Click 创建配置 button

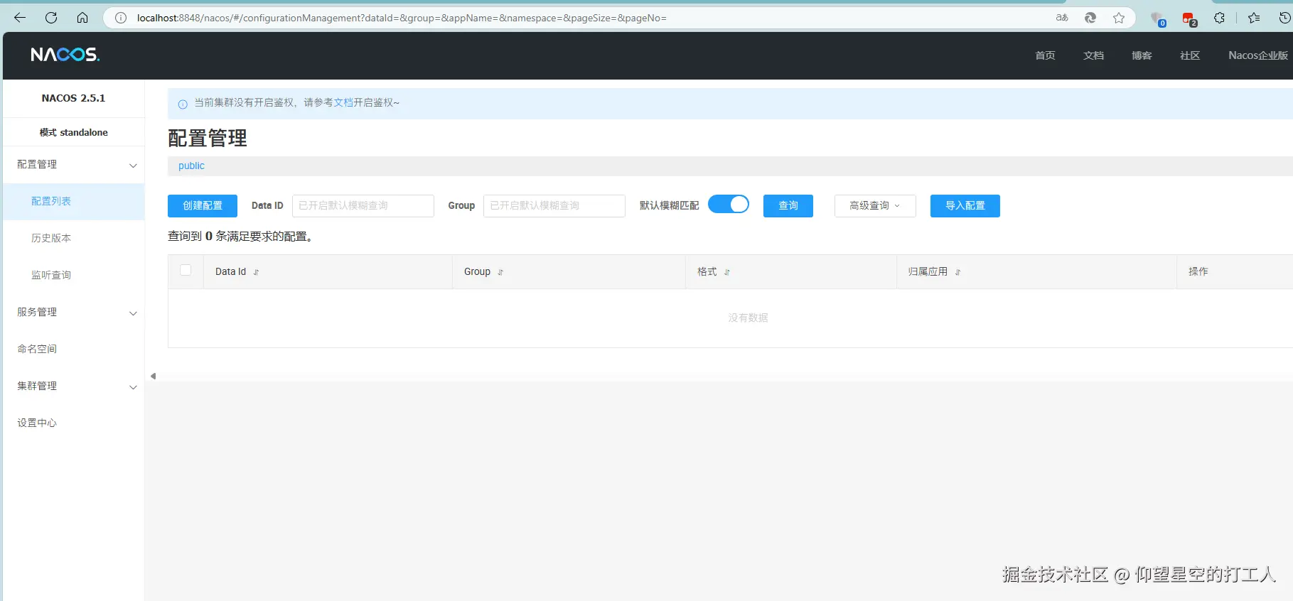203,206
